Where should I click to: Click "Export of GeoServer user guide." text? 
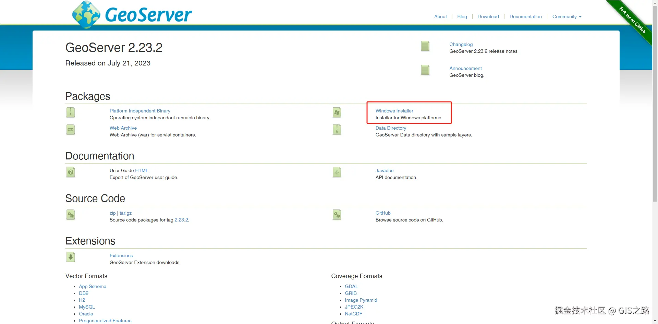click(x=144, y=177)
